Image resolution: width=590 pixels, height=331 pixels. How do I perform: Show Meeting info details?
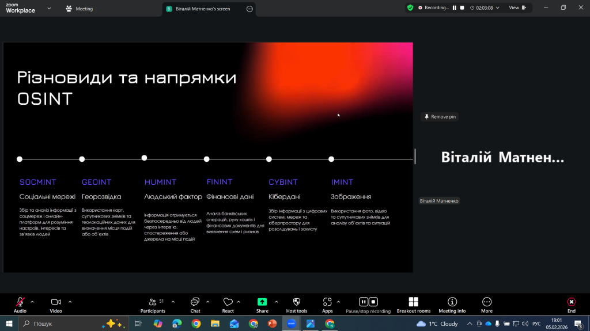pyautogui.click(x=452, y=302)
